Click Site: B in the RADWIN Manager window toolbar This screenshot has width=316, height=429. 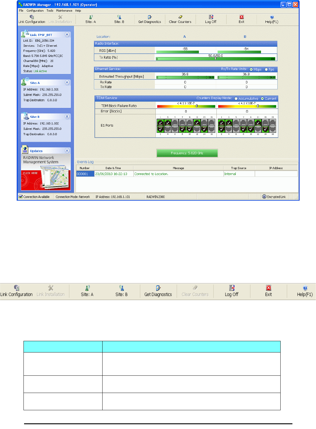pos(119,19)
